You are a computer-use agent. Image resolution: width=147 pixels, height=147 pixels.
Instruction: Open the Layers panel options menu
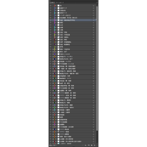[x=97, y=3]
